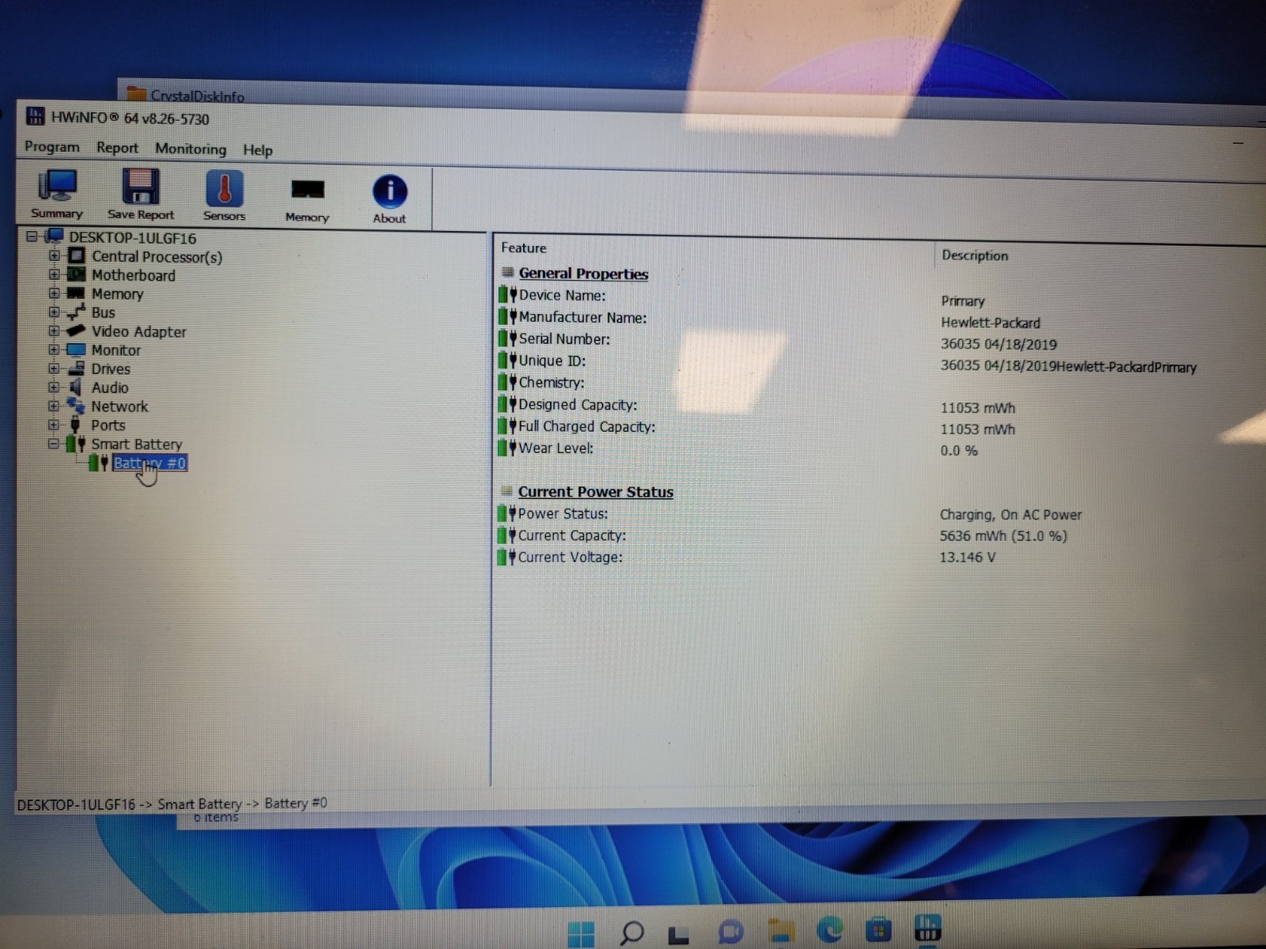Select Audio in the tree

point(109,388)
